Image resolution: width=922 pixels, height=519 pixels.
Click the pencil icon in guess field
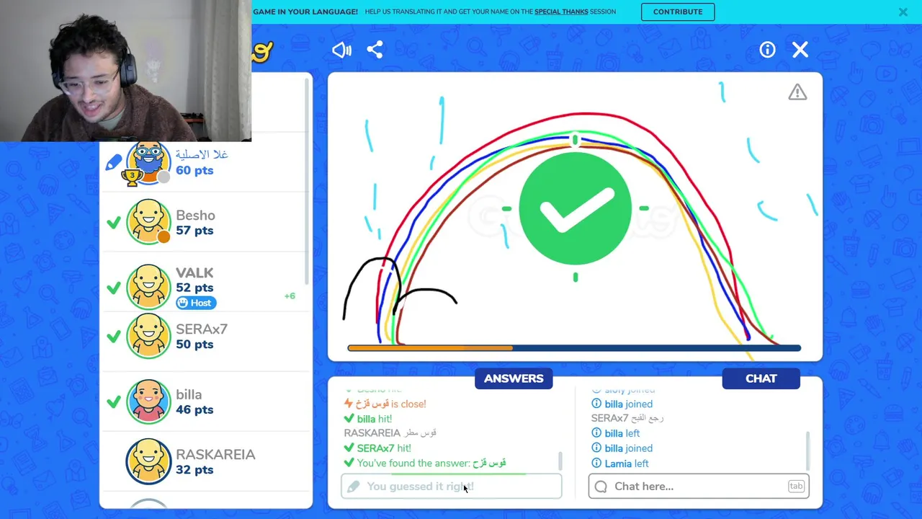(x=353, y=487)
